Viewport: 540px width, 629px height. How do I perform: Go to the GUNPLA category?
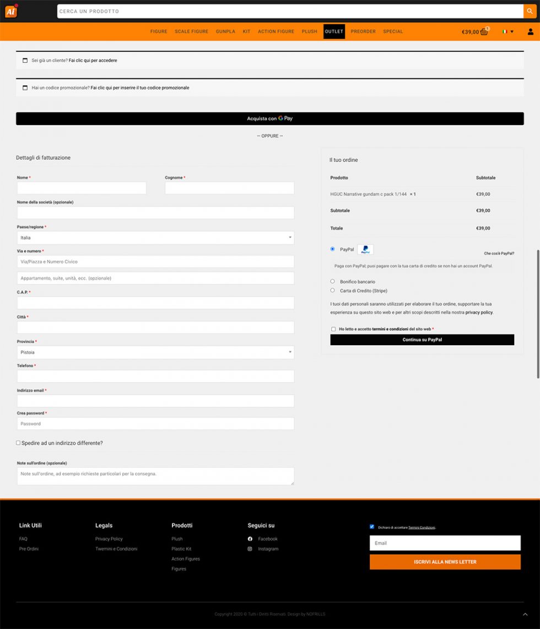pos(225,31)
